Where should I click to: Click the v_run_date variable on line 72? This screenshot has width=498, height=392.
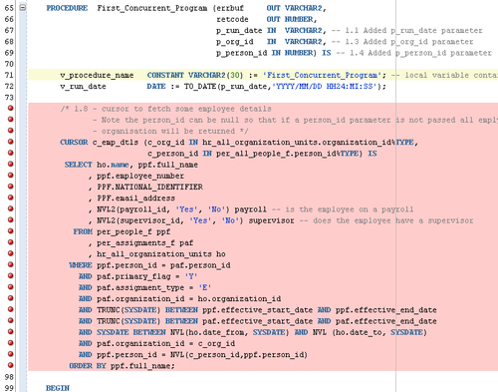[x=83, y=87]
